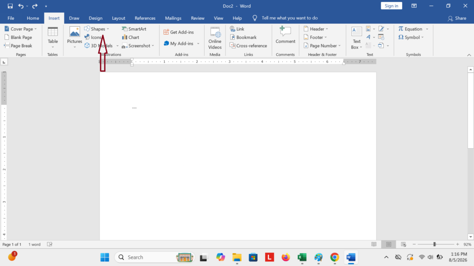The width and height of the screenshot is (474, 266).
Task: Open the undo history dropdown arrow
Action: click(x=27, y=6)
